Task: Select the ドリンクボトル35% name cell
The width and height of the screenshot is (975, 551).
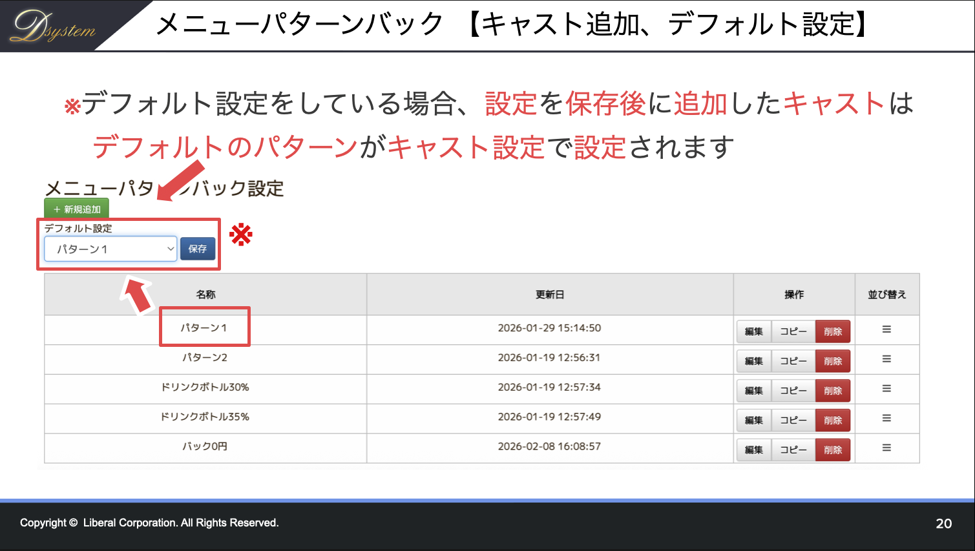Action: [205, 417]
